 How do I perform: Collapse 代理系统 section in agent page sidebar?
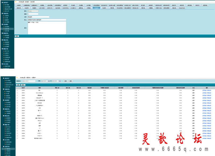3,147
